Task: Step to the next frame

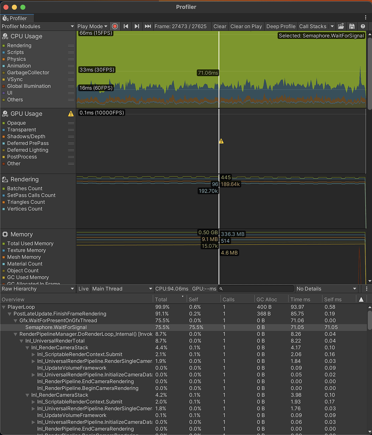Action: (x=137, y=26)
